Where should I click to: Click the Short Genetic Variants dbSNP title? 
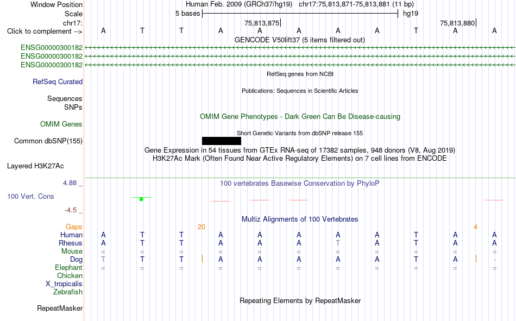point(300,133)
